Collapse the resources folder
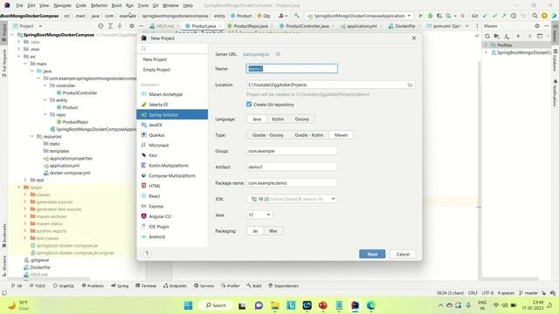The height and width of the screenshot is (314, 559). pyautogui.click(x=32, y=136)
